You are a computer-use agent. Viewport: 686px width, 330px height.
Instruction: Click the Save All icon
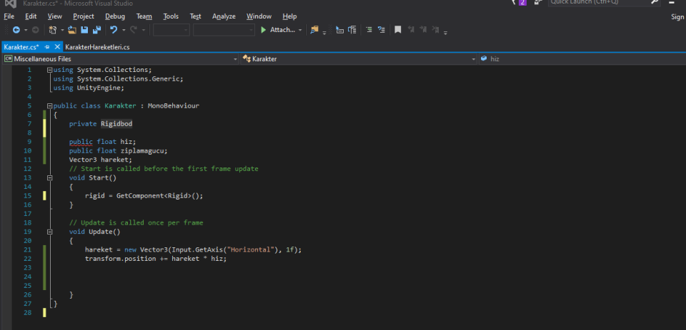tap(96, 30)
